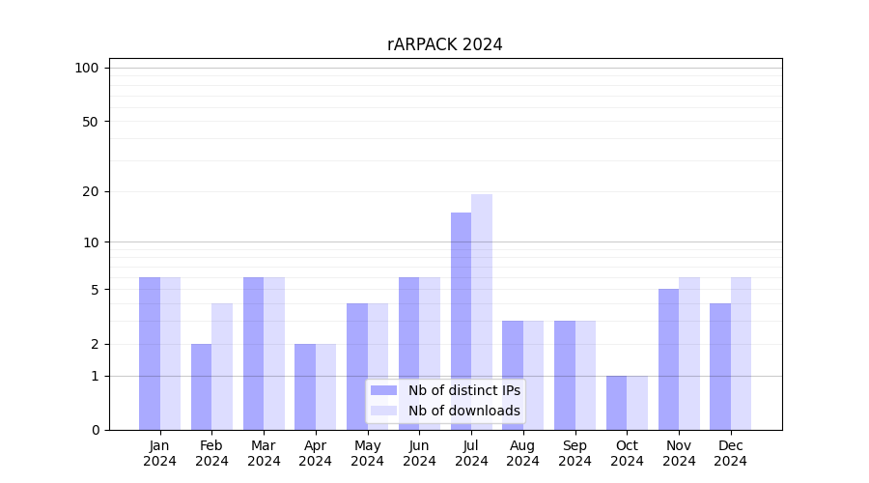The height and width of the screenshot is (483, 869).
Task: Click the light lavender downloads legend swatch
Action: 383,411
